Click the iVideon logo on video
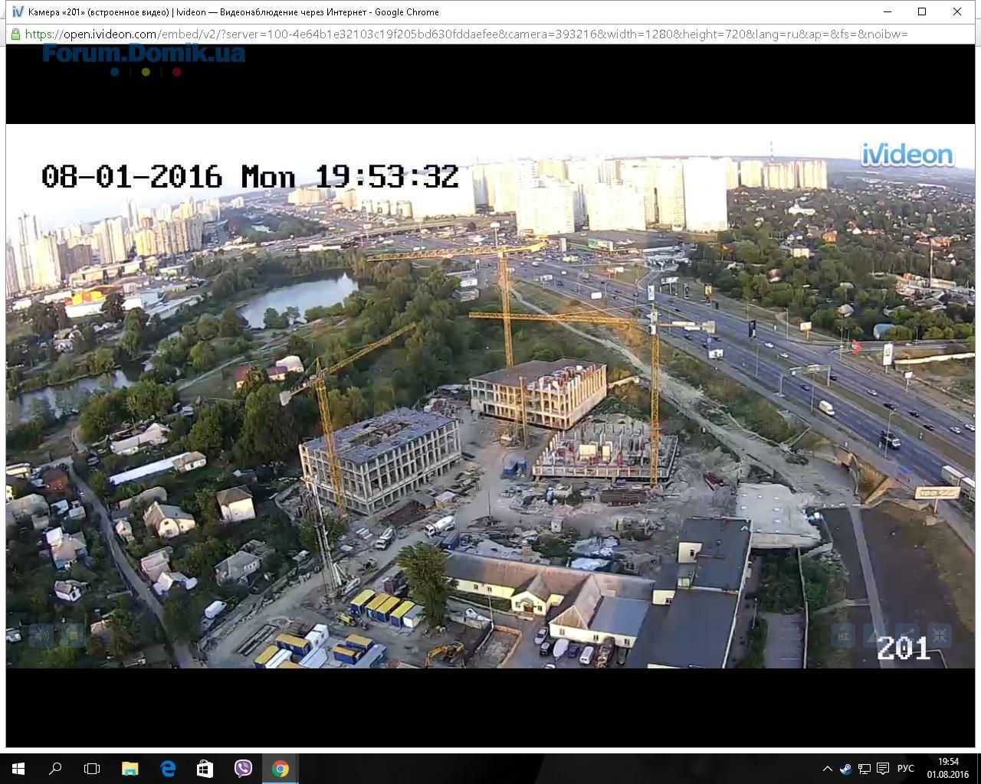This screenshot has height=784, width=981. coord(907,155)
